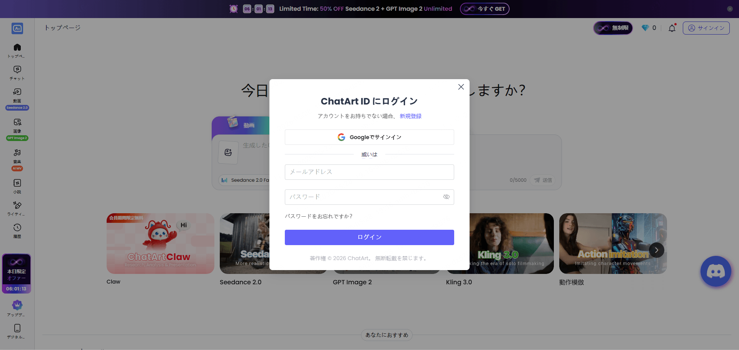Dismiss the top promo banner
The image size is (739, 350).
point(730,9)
